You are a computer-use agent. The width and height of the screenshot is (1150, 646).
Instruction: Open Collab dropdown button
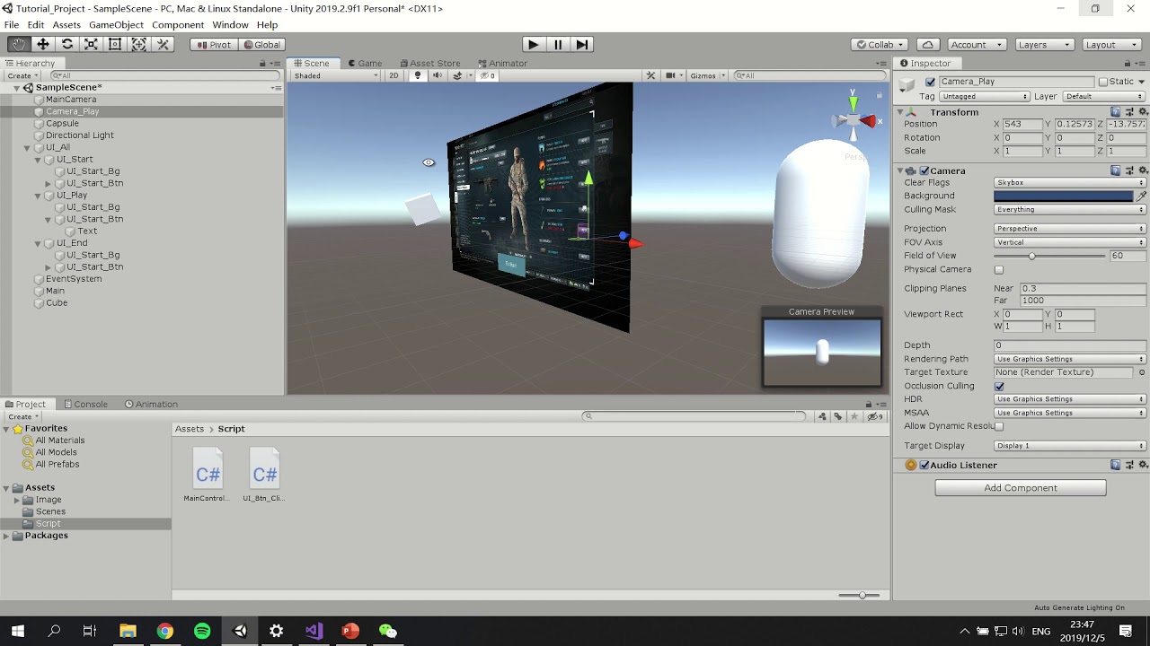tap(879, 44)
